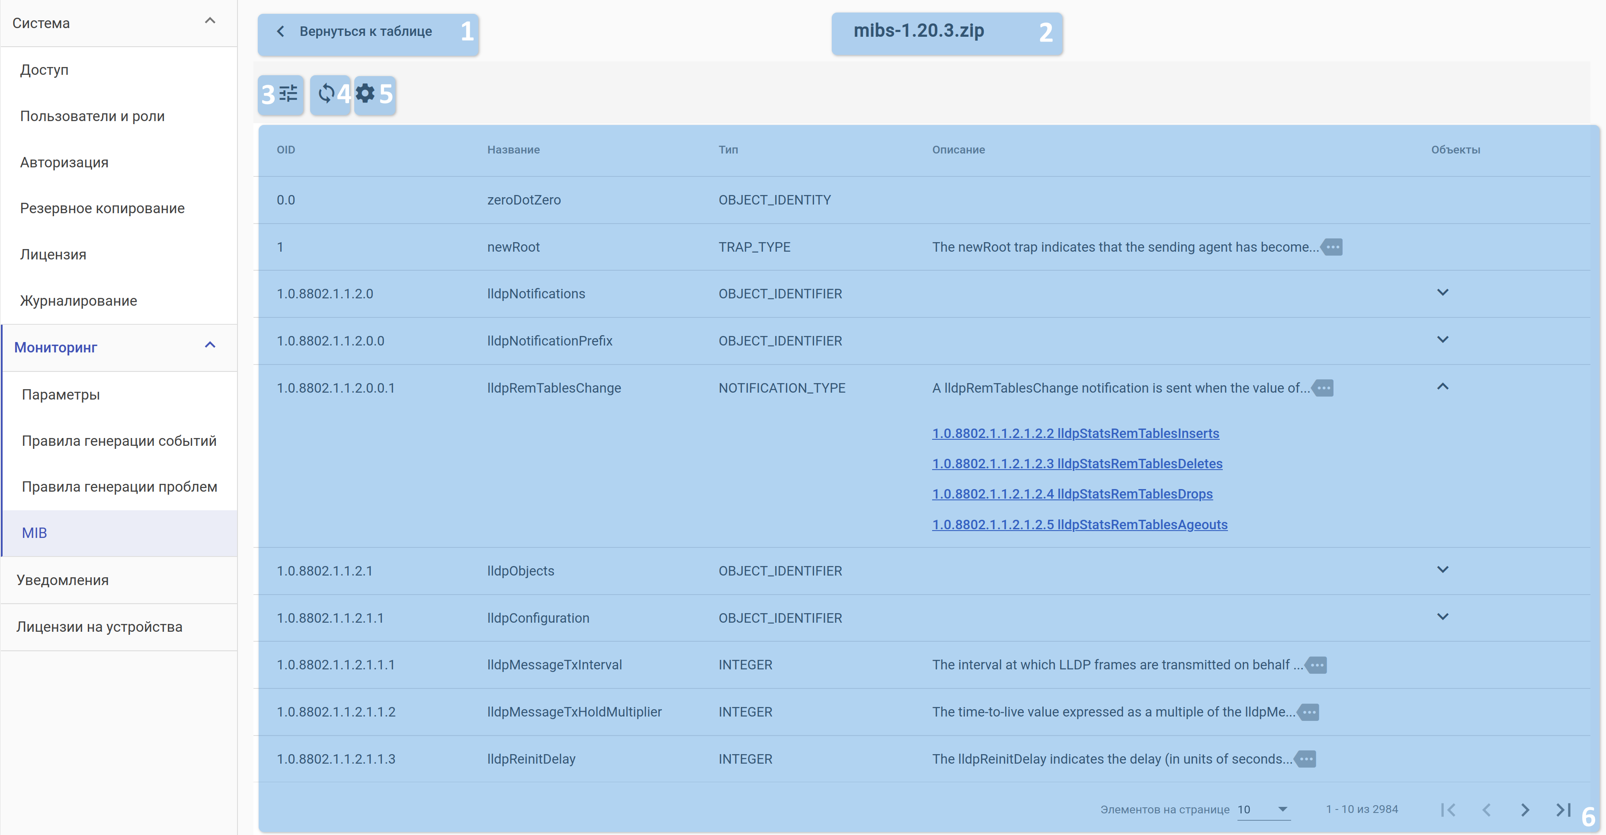Open lldpStatsRemTablesAgeouts link

click(1079, 525)
